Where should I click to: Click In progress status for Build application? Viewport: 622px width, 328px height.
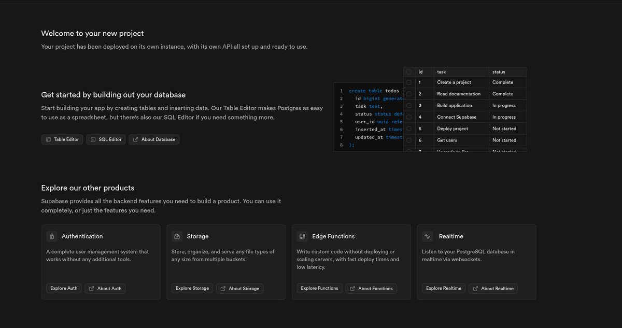point(508,105)
